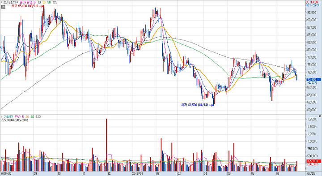Click the 1,000K volume axis label
Image resolution: width=322 pixels, height=176 pixels.
pos(312,142)
